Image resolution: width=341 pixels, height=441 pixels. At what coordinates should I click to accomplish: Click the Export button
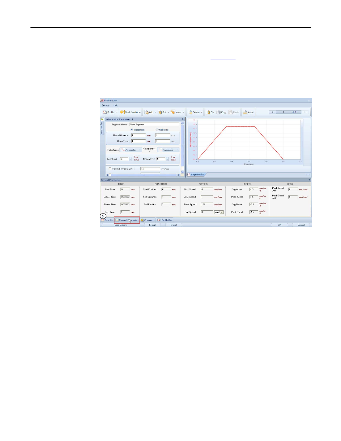pos(152,225)
